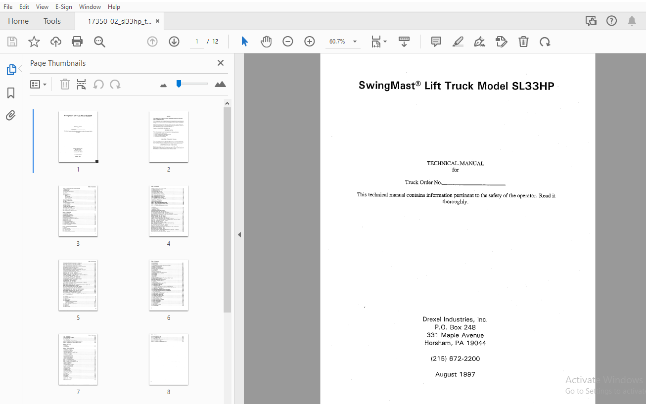The image size is (646, 404).
Task: Select page 2 thumbnail
Action: [x=169, y=137]
